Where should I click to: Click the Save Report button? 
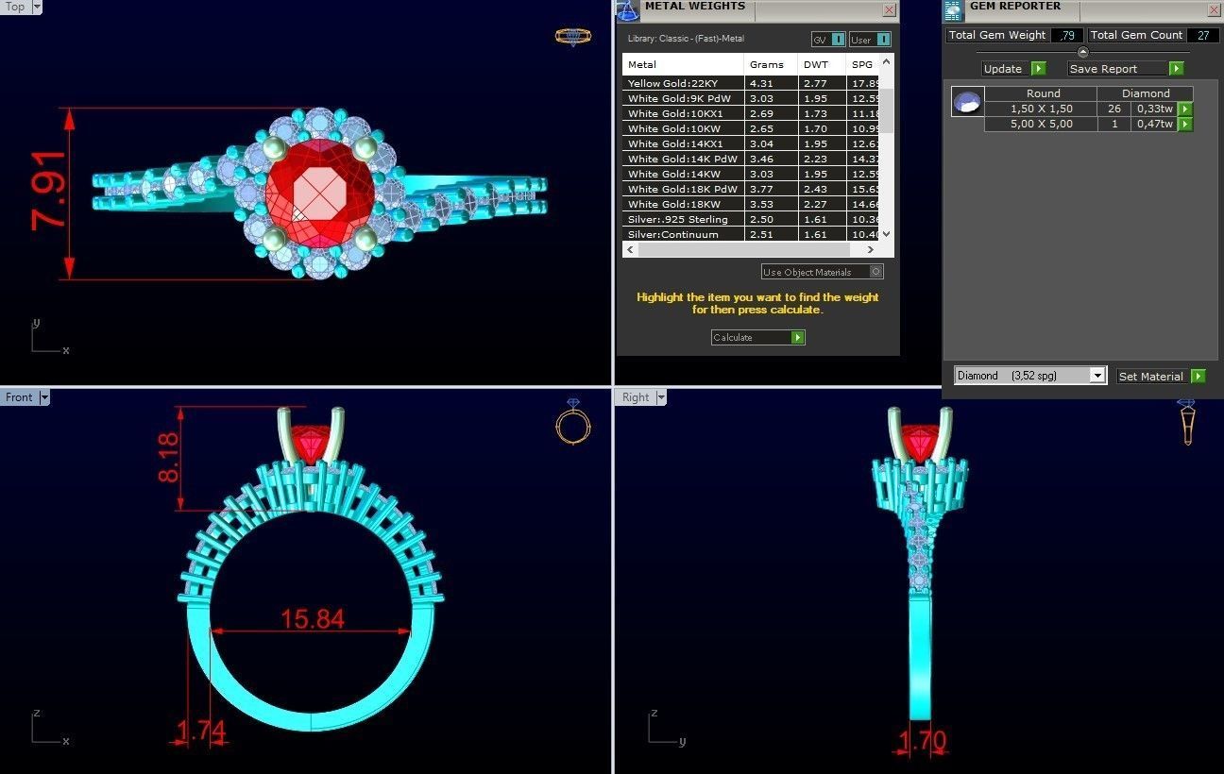(x=1126, y=68)
